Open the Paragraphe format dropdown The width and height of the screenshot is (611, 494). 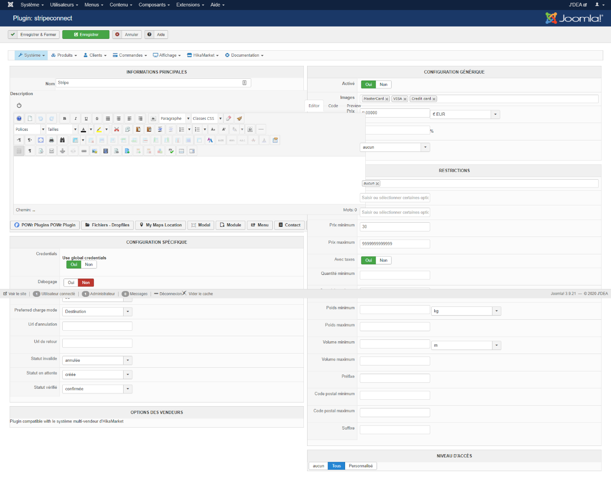[x=175, y=118]
